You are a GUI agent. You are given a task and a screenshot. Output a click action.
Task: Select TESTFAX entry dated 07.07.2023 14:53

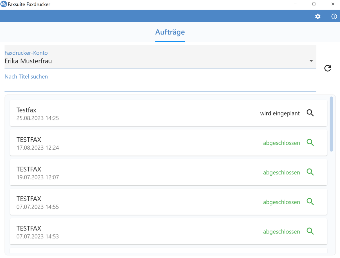pyautogui.click(x=168, y=231)
